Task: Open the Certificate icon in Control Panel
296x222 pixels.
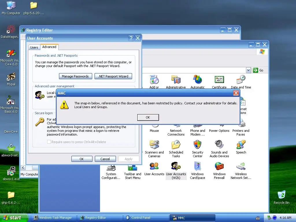Action: point(219,79)
